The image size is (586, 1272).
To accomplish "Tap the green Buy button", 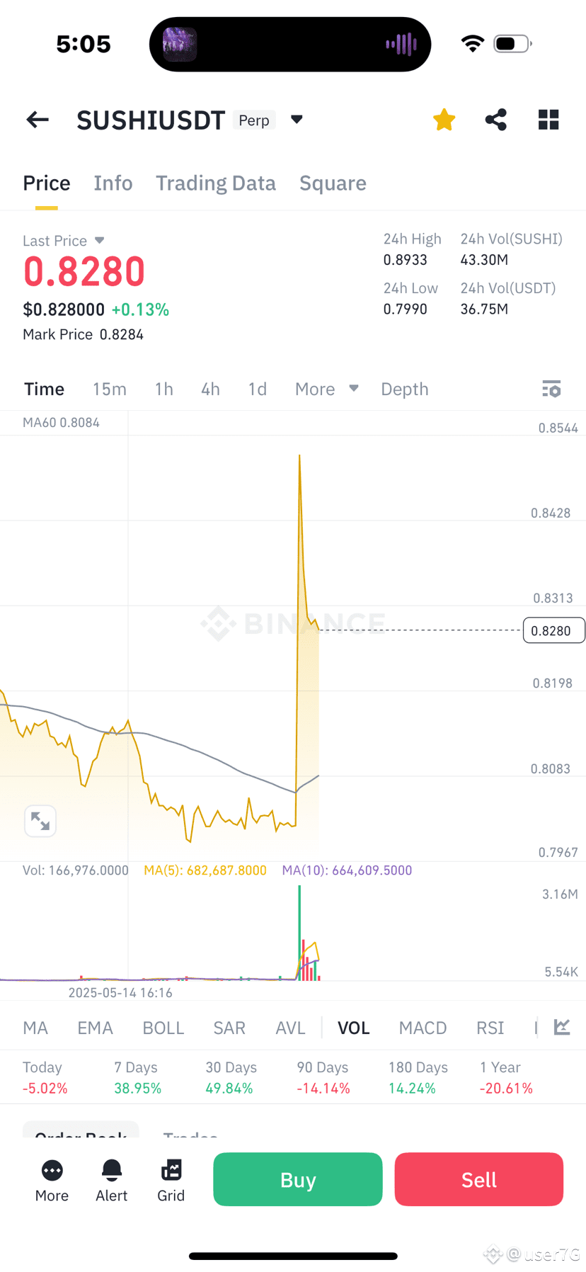I will tap(298, 1179).
